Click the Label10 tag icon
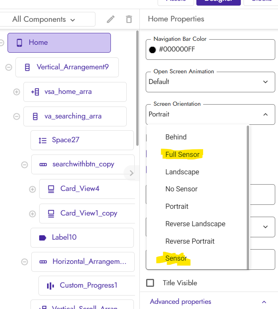The height and width of the screenshot is (309, 278). pos(42,238)
